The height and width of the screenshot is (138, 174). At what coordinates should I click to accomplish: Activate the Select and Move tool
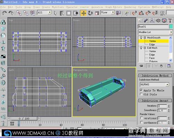pyautogui.click(x=84, y=13)
